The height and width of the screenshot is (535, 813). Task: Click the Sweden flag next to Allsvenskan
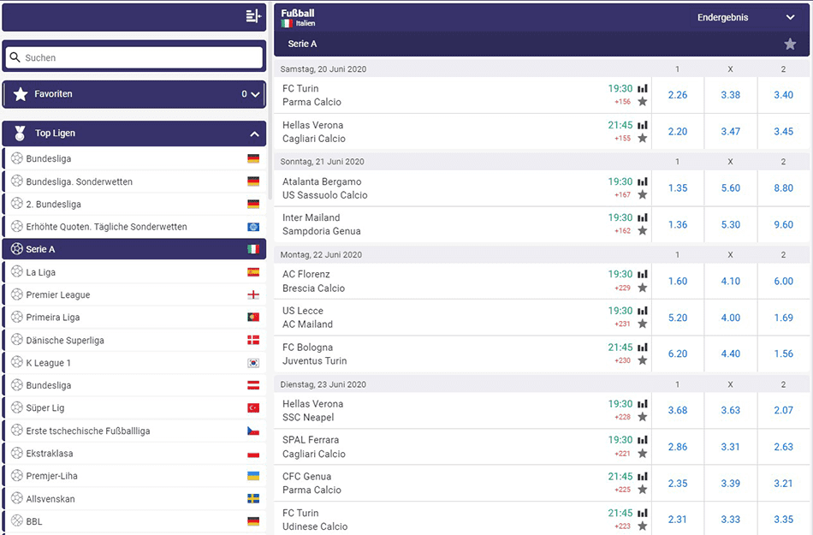253,499
